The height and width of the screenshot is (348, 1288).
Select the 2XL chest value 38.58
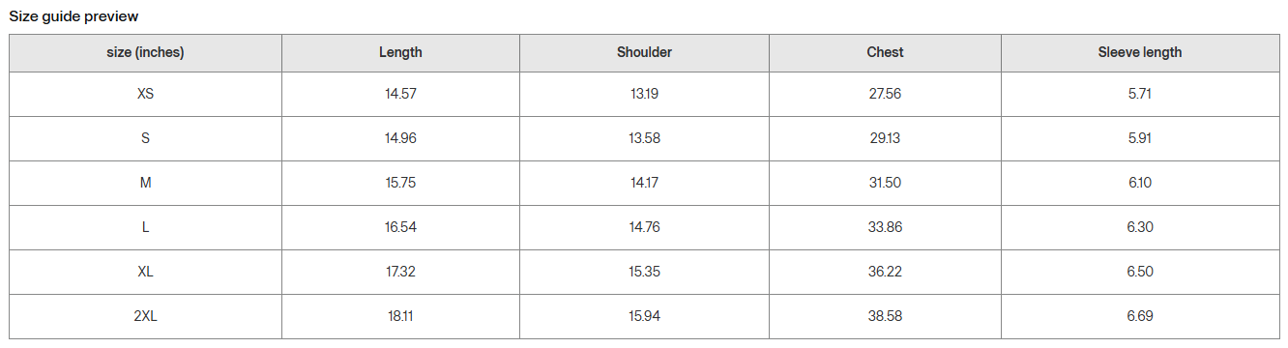pos(885,316)
